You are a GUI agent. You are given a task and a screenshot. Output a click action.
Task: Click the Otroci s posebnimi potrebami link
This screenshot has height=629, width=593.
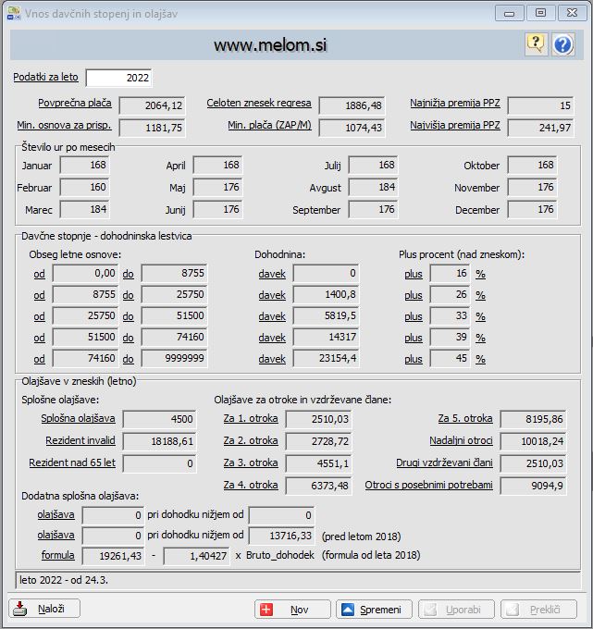pyautogui.click(x=428, y=484)
